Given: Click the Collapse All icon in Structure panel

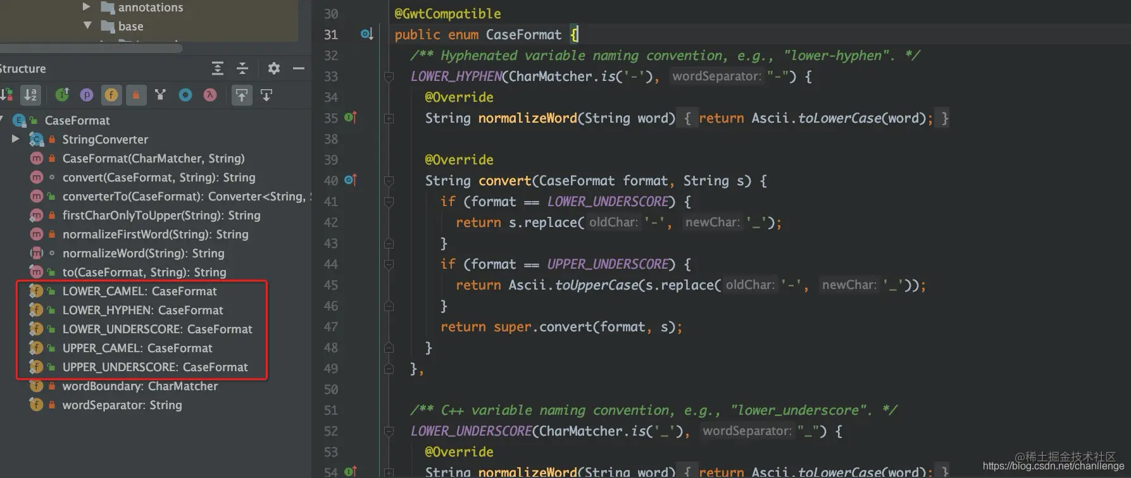Looking at the screenshot, I should click(x=242, y=68).
